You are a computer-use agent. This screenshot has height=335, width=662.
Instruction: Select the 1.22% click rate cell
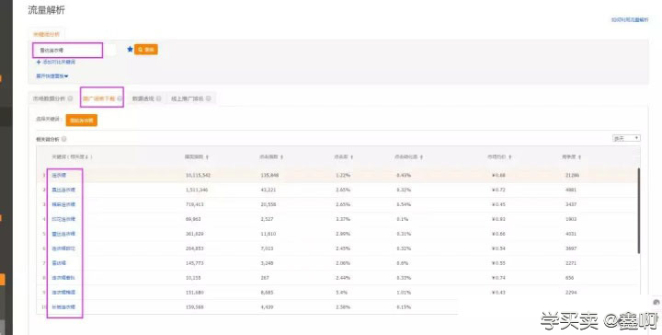pyautogui.click(x=343, y=175)
